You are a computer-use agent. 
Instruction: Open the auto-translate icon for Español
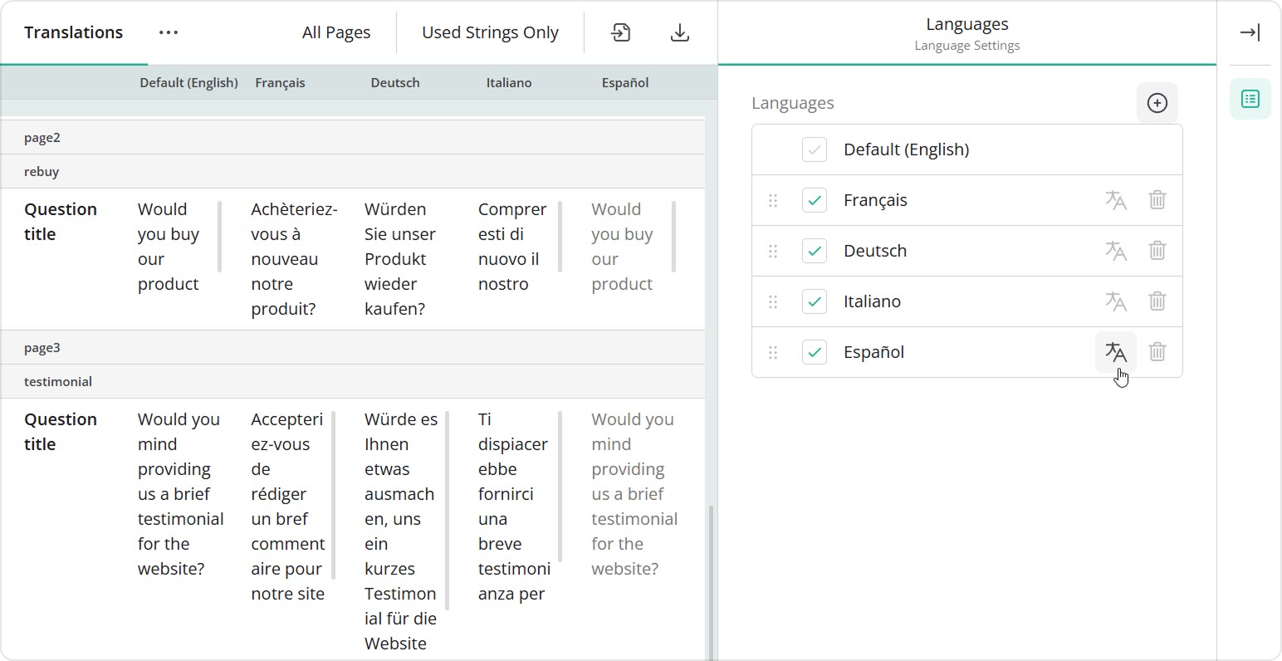point(1116,352)
